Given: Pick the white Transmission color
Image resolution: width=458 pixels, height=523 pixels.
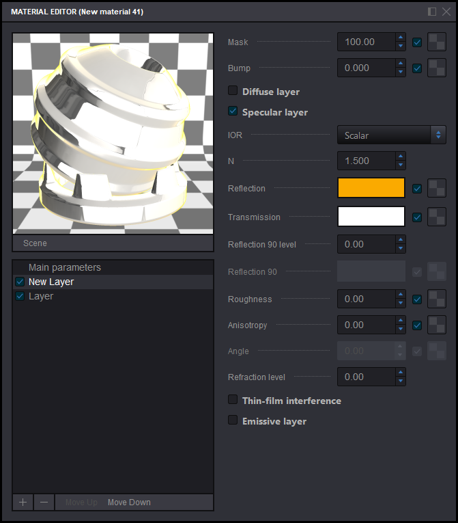Looking at the screenshot, I should coord(371,217).
